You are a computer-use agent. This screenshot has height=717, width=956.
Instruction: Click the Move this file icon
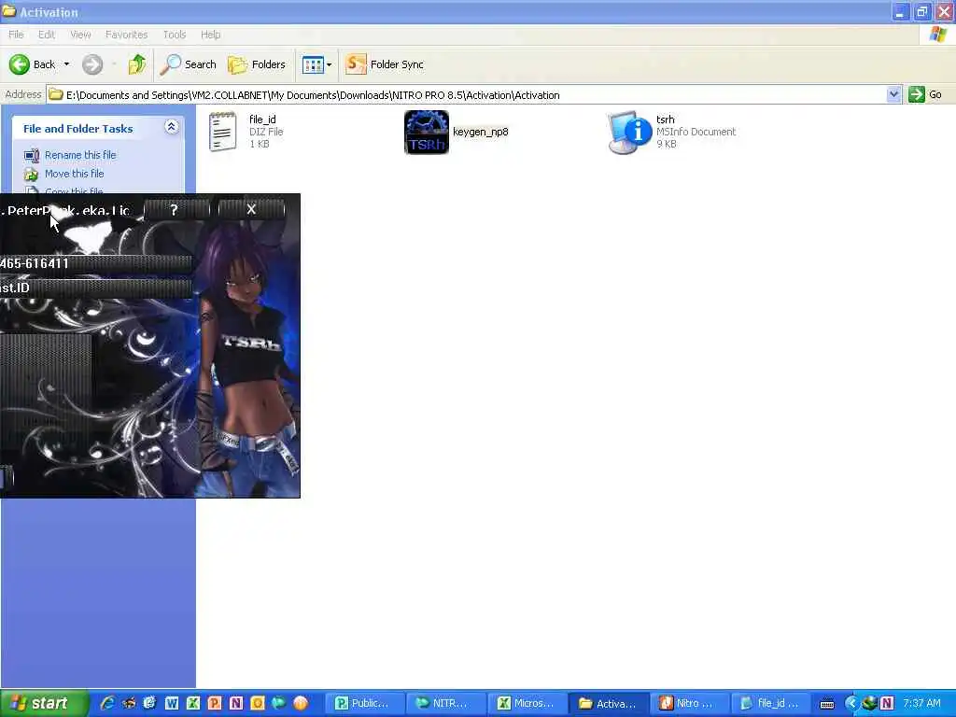(x=31, y=175)
